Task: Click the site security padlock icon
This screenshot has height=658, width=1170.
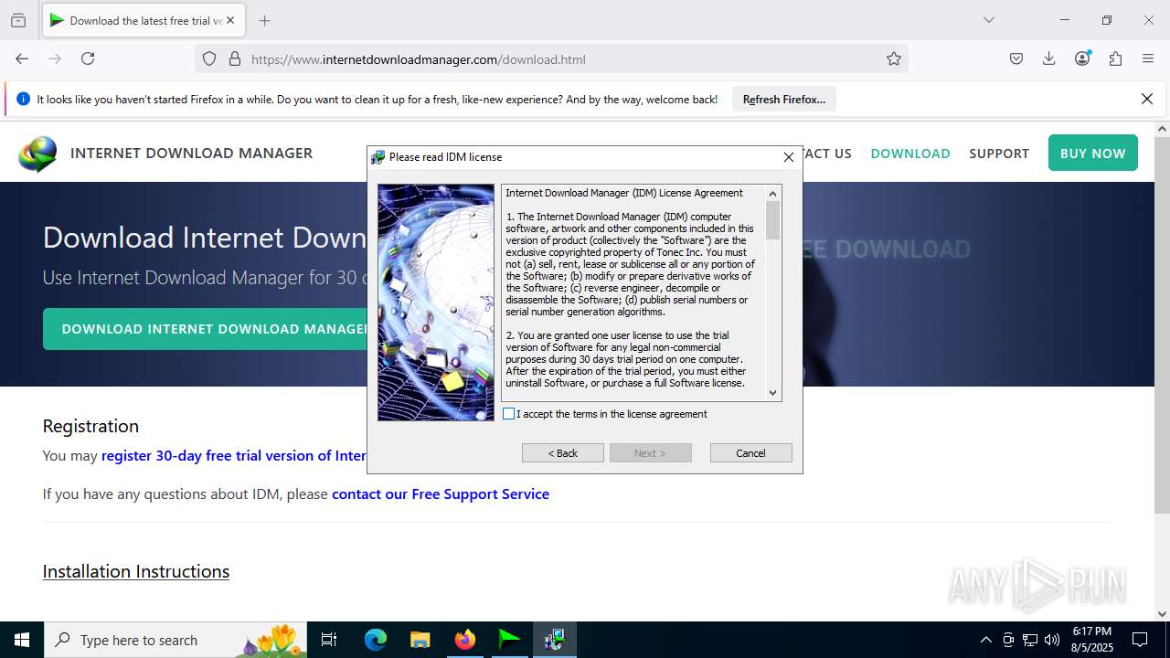Action: [235, 58]
